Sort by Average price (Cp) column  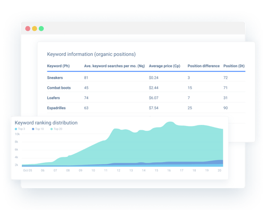[164, 66]
